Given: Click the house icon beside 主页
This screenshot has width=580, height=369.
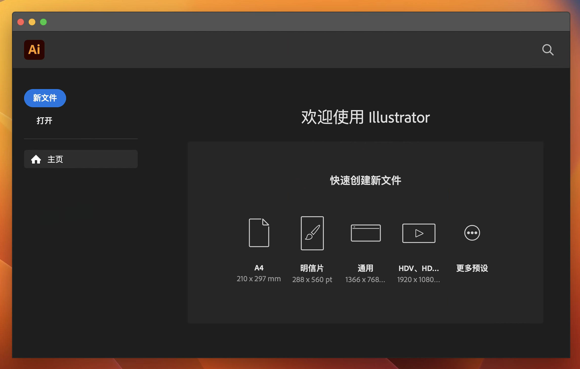Looking at the screenshot, I should 36,159.
